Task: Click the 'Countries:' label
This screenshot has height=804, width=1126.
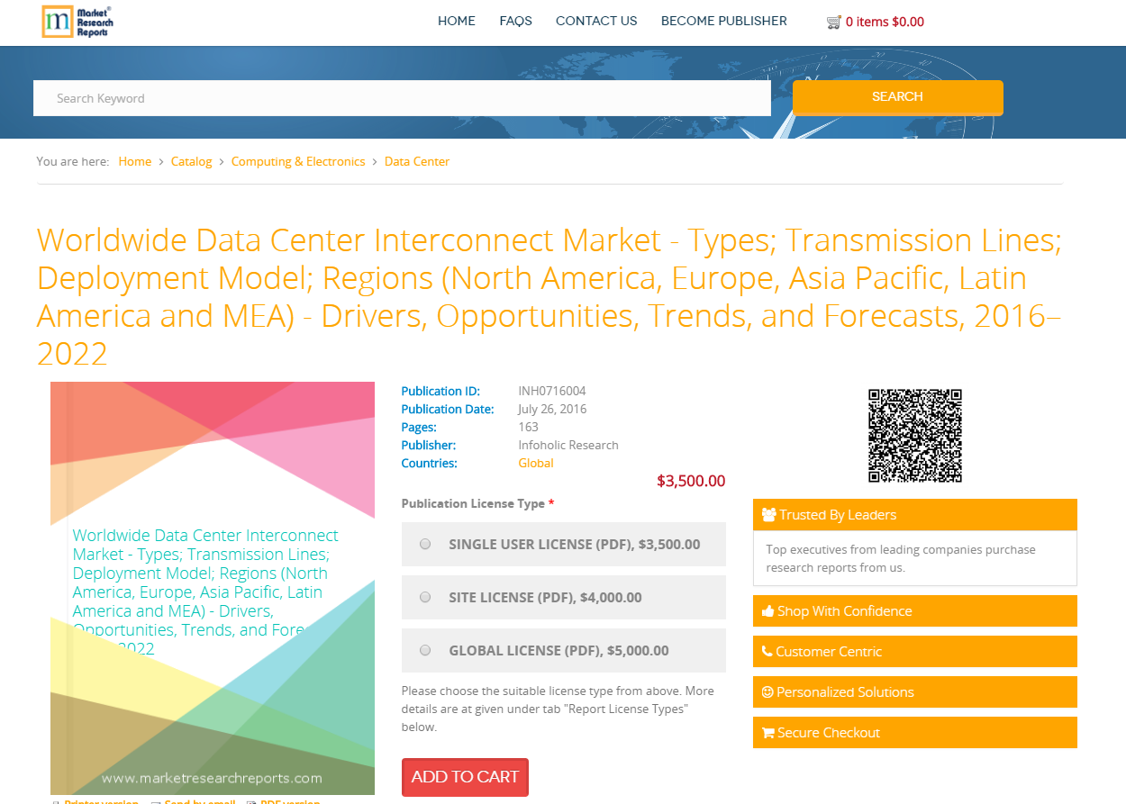Action: pyautogui.click(x=430, y=463)
